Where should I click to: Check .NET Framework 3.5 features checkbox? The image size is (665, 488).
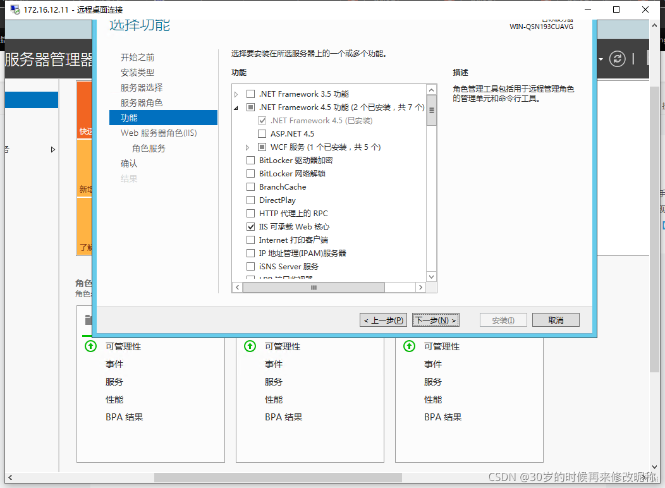pos(251,94)
